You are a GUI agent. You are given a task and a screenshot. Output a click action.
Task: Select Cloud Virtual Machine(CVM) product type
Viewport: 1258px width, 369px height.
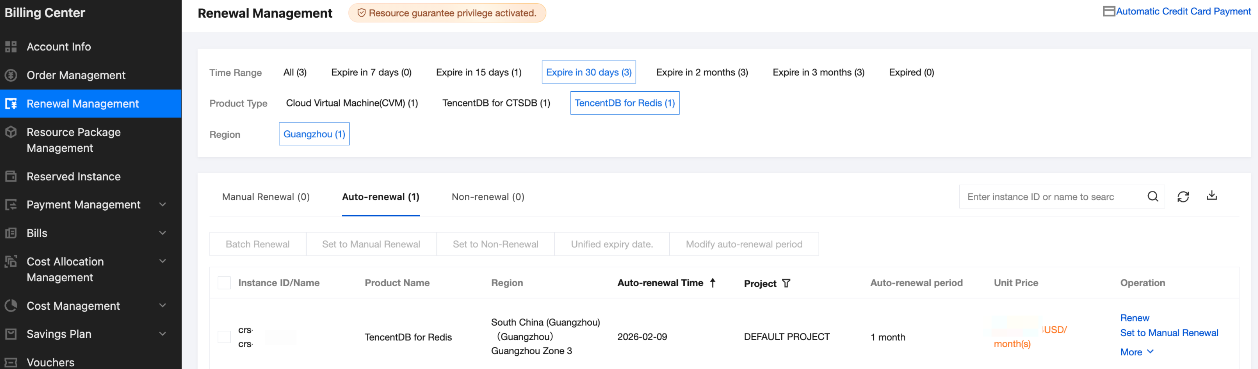[352, 103]
